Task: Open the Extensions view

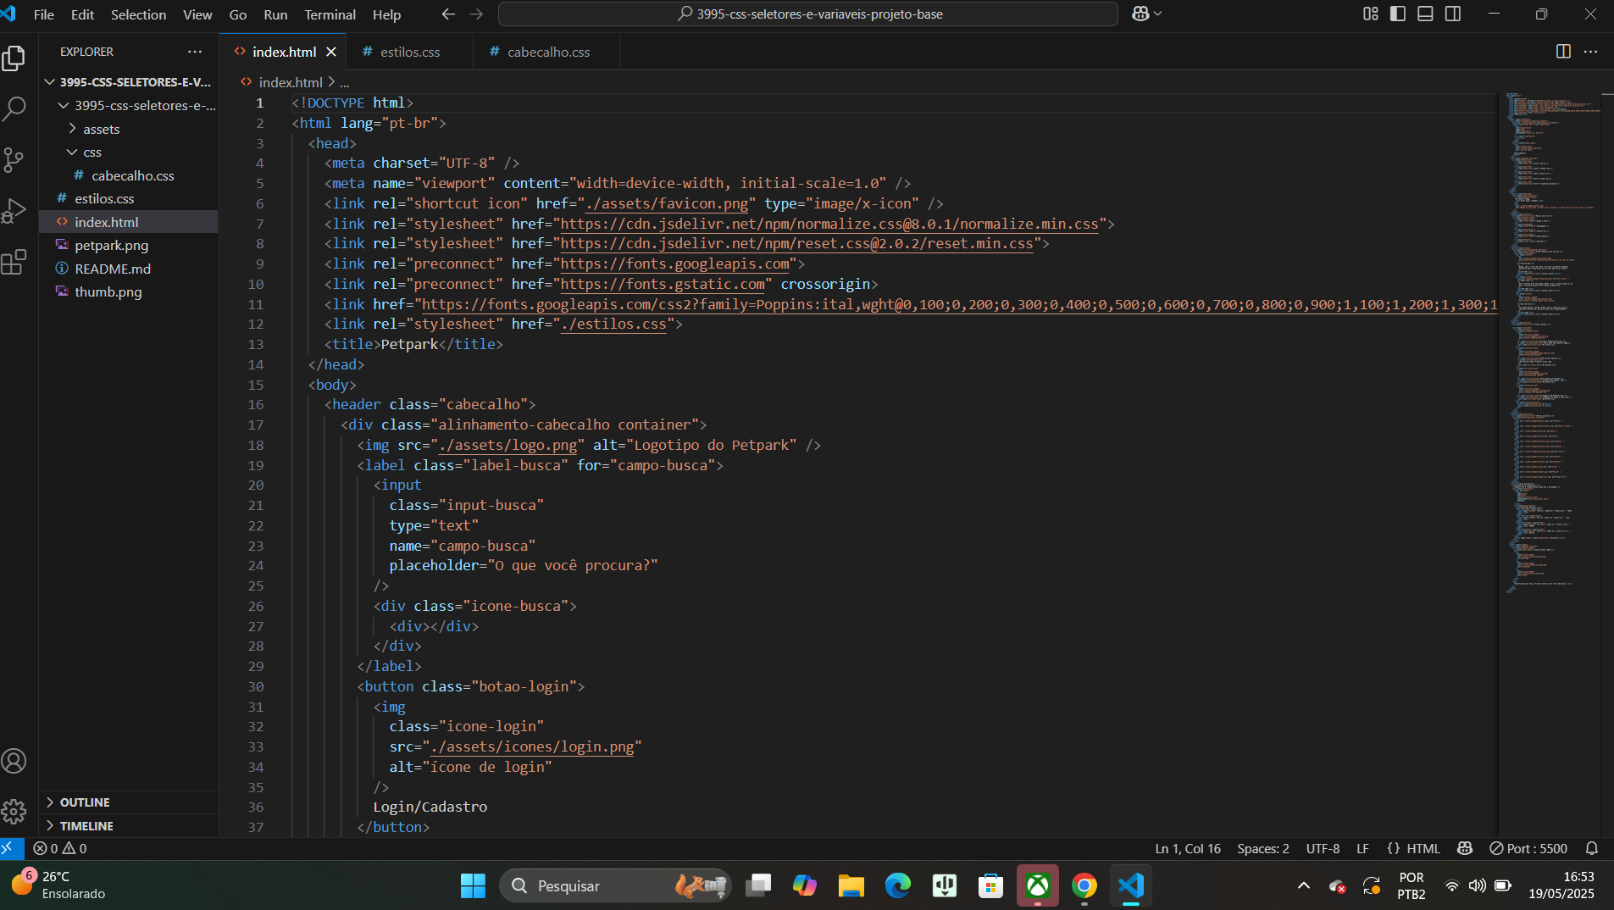Action: (x=14, y=262)
